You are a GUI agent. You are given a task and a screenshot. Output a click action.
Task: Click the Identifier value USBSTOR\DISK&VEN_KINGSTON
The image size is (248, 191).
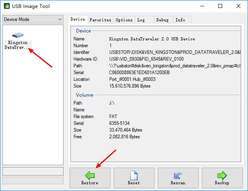[175, 52]
